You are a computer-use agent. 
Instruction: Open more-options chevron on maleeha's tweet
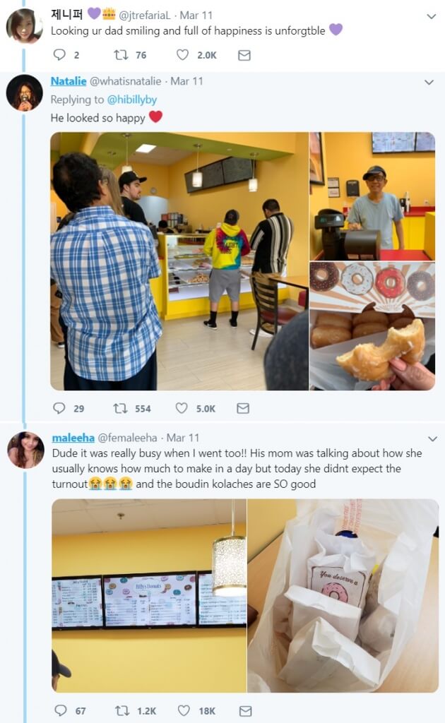pos(432,438)
